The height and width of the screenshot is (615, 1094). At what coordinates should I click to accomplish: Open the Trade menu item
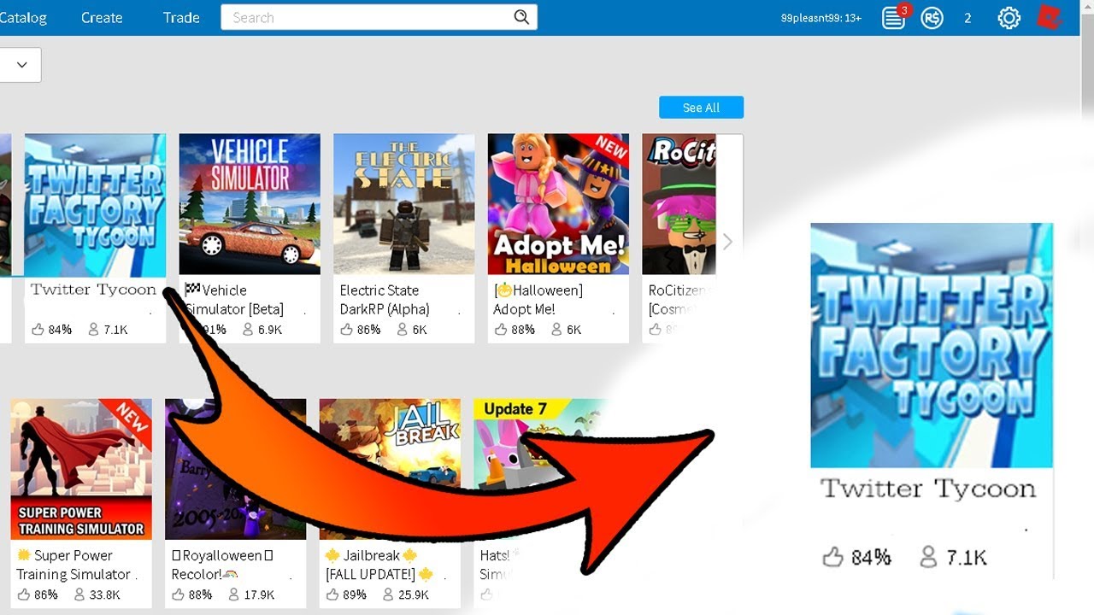(181, 17)
